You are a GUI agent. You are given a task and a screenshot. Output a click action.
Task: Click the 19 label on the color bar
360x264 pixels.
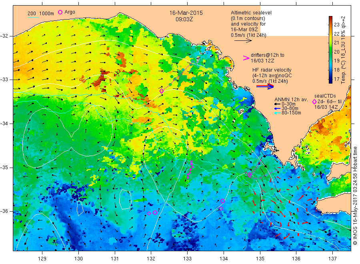point(336,61)
